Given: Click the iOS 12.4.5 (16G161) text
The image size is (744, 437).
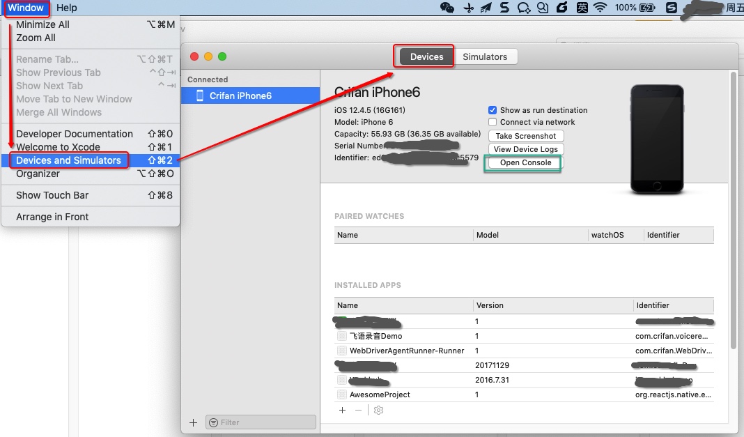Looking at the screenshot, I should [370, 110].
